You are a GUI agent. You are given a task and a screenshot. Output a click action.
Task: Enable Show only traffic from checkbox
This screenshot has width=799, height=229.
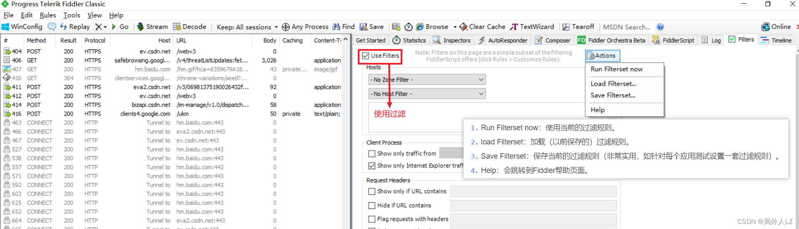372,154
